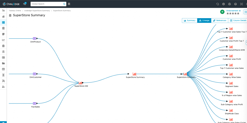Open the ID card icon in sidebar
This screenshot has height=123, width=247.
tap(3, 58)
